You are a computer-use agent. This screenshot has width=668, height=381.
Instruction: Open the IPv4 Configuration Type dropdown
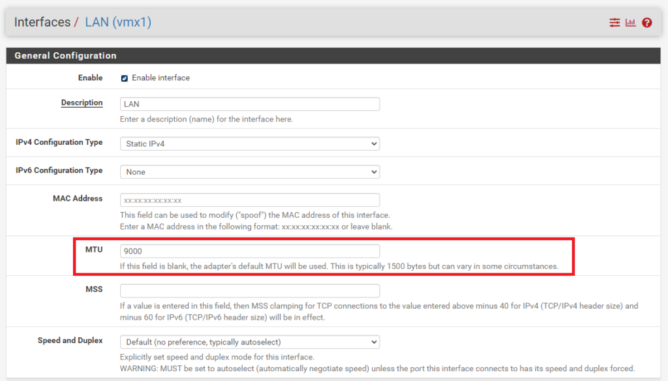pos(249,144)
